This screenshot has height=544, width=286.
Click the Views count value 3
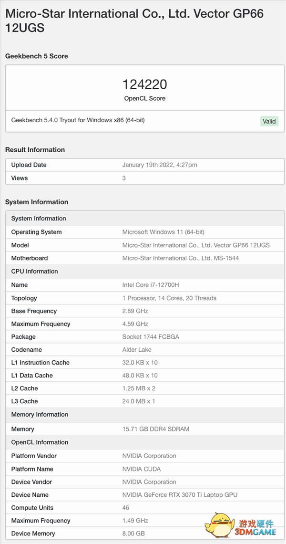[x=124, y=178]
